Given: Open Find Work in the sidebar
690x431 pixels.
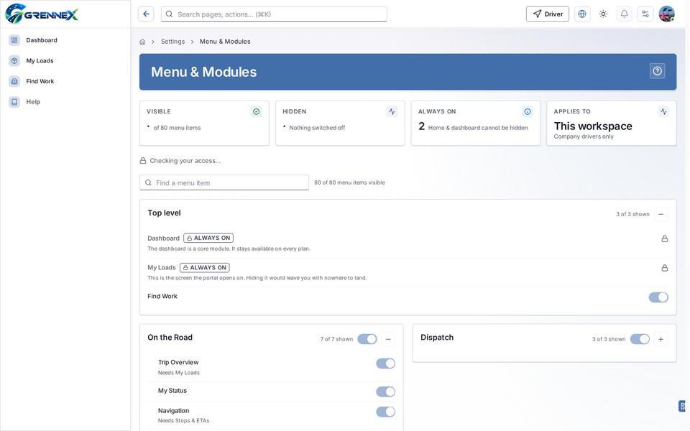Looking at the screenshot, I should point(65,81).
